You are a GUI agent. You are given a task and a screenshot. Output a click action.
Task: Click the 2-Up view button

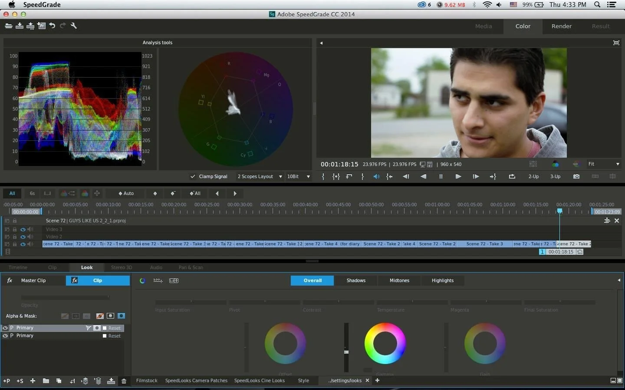pos(533,177)
